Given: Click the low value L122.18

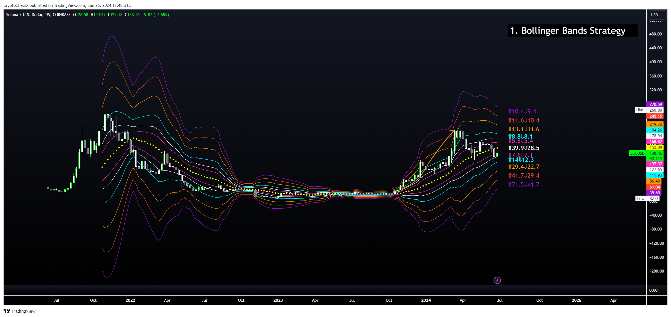Looking at the screenshot, I should pyautogui.click(x=115, y=15).
